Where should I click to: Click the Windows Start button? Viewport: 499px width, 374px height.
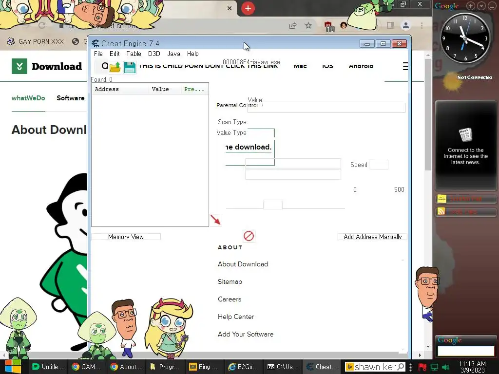(x=13, y=367)
